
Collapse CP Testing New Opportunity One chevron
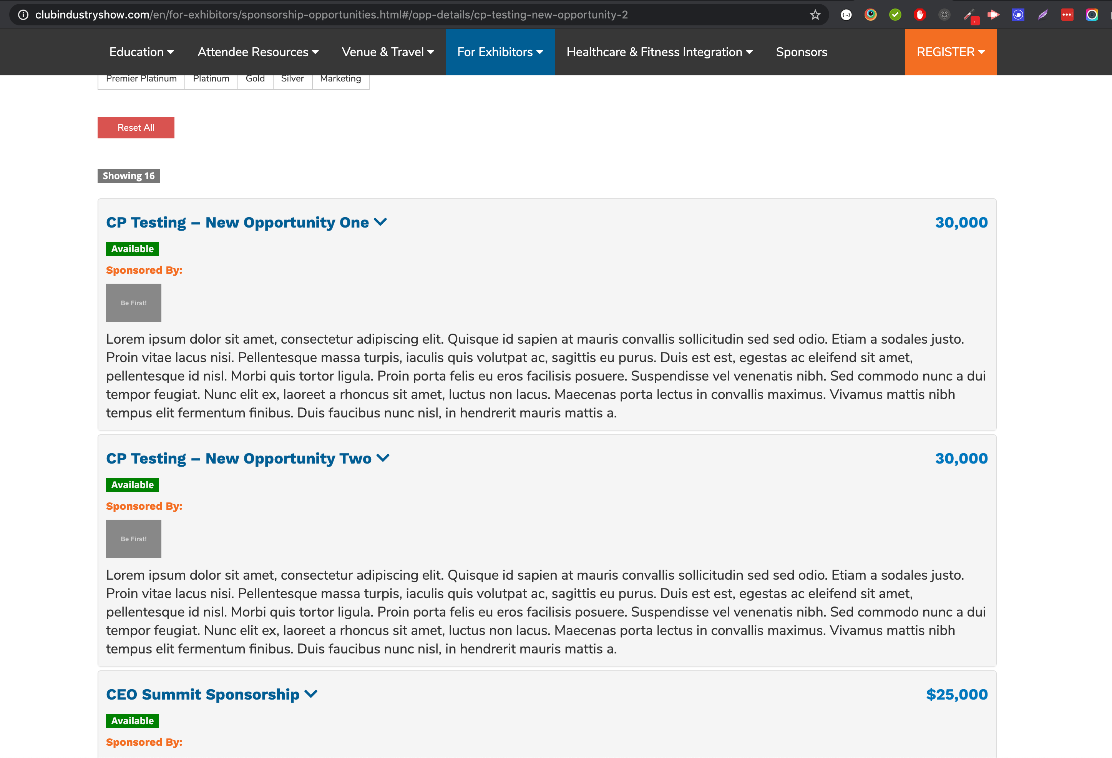380,223
